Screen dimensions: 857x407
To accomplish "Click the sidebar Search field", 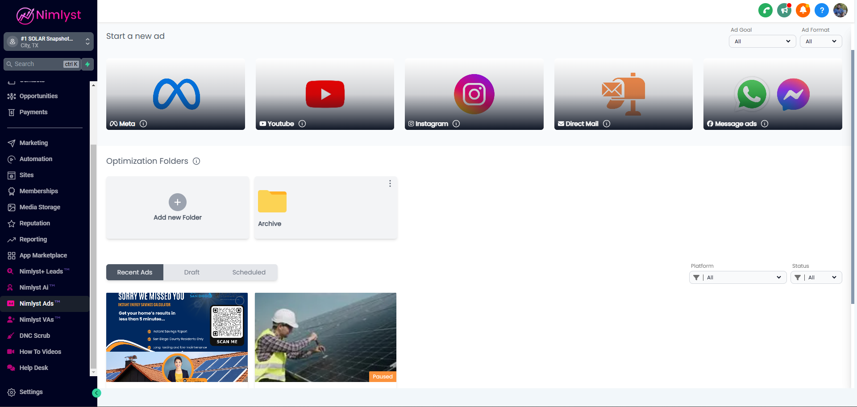I will (42, 64).
